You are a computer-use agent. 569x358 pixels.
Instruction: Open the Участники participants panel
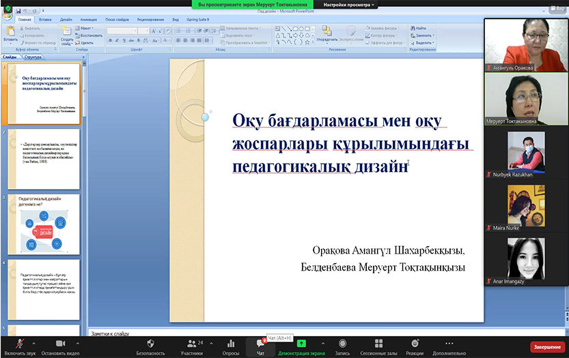(191, 344)
